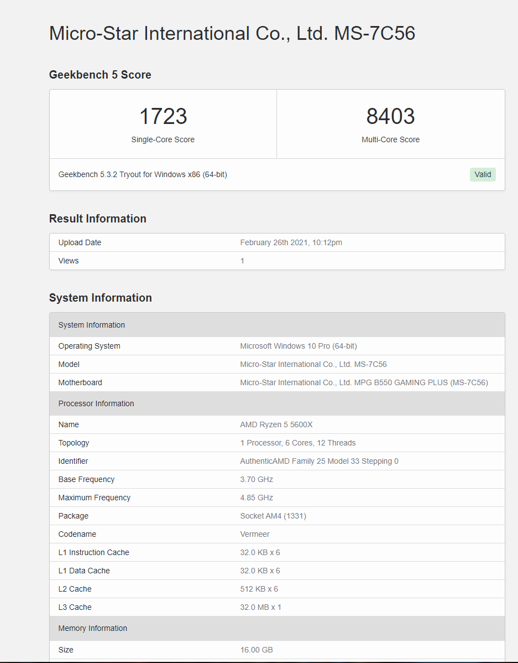The width and height of the screenshot is (518, 663).
Task: Click the L1 Data Cache label
Action: pos(83,571)
